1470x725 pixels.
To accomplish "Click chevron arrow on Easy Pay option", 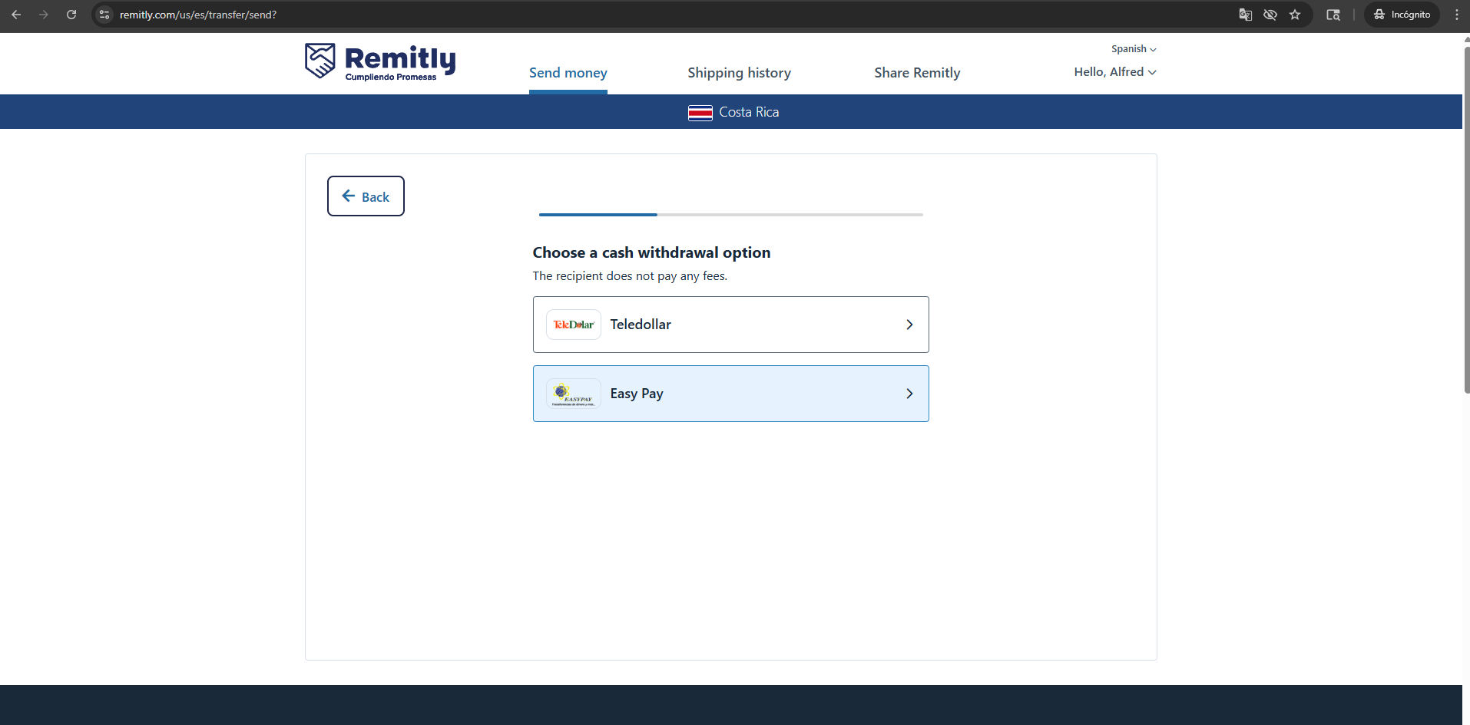I will pyautogui.click(x=909, y=394).
